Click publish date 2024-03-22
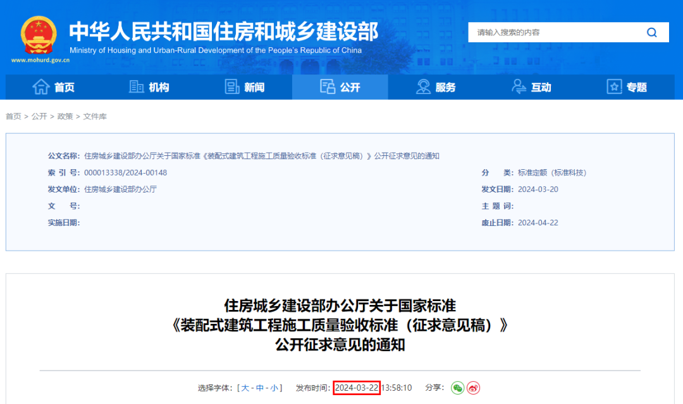This screenshot has width=683, height=404. pyautogui.click(x=357, y=388)
